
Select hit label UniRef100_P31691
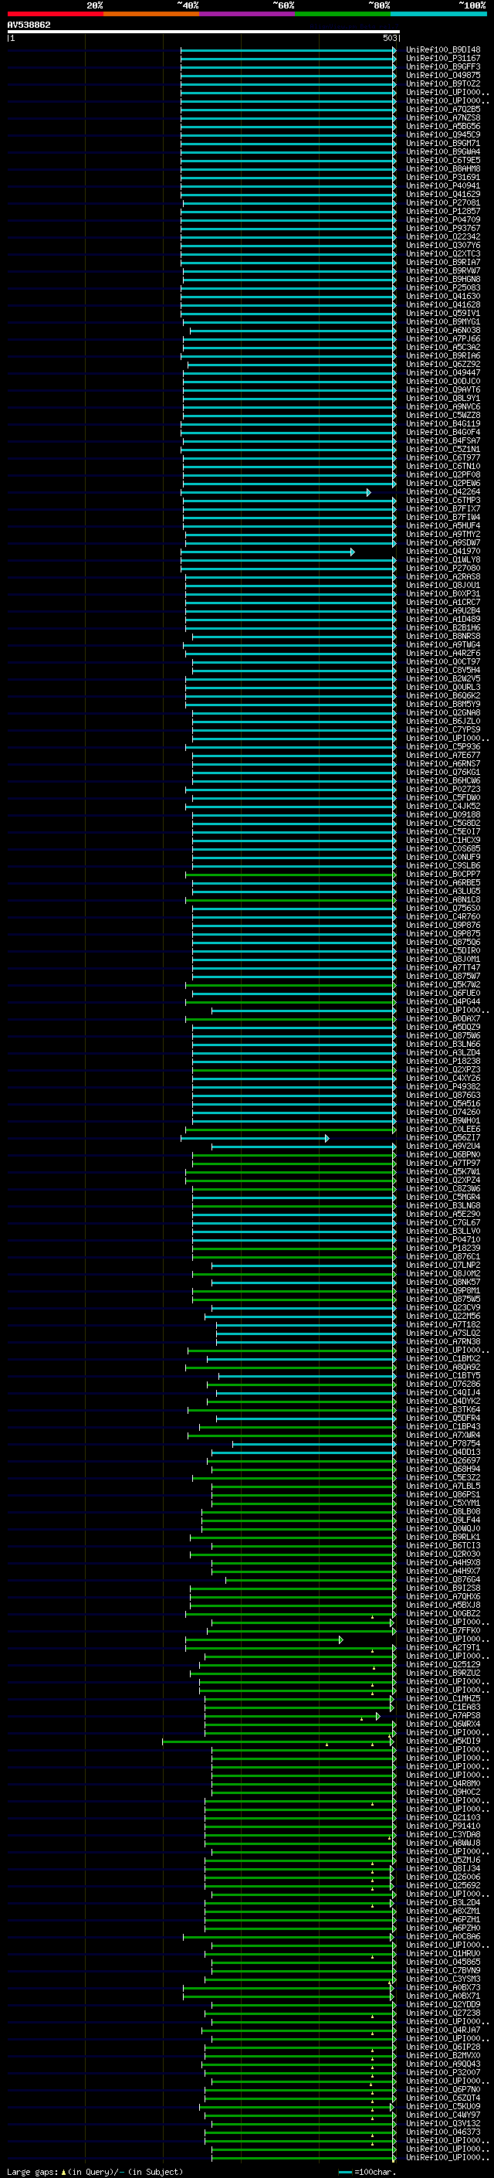pyautogui.click(x=443, y=178)
